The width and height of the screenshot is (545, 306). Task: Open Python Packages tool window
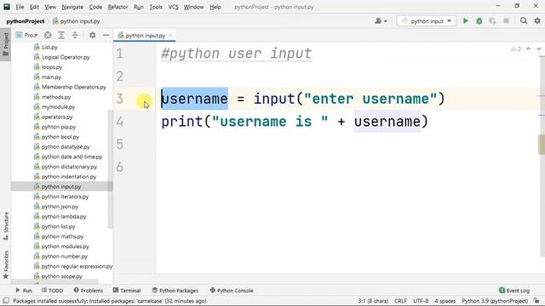tap(175, 291)
